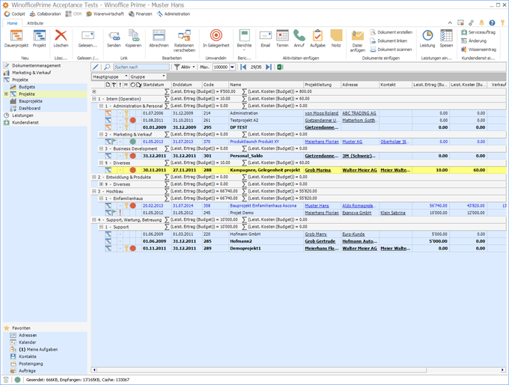Screen dimensions: 509x385
Task: Insert an Anruf call activity
Action: point(299,39)
